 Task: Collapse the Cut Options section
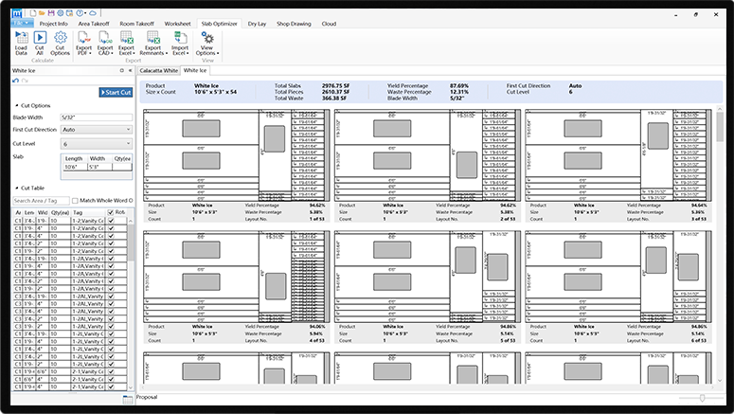point(16,105)
